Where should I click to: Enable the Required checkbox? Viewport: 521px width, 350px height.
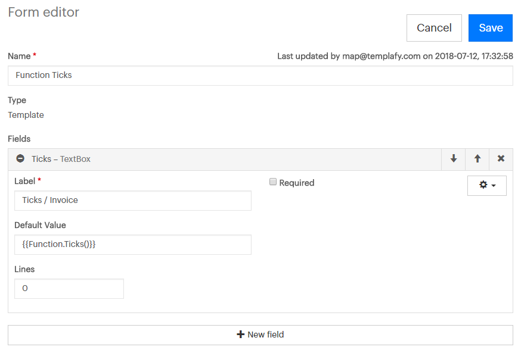click(273, 182)
